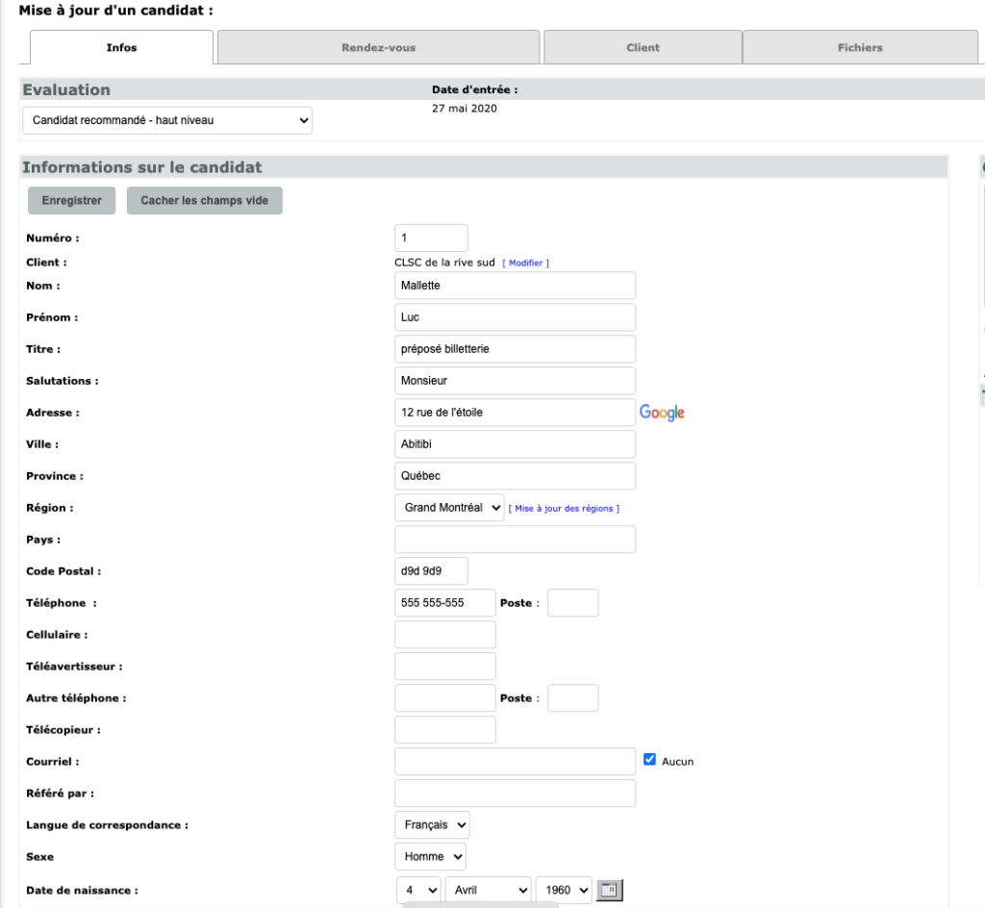Expand the Région dropdown

[449, 508]
